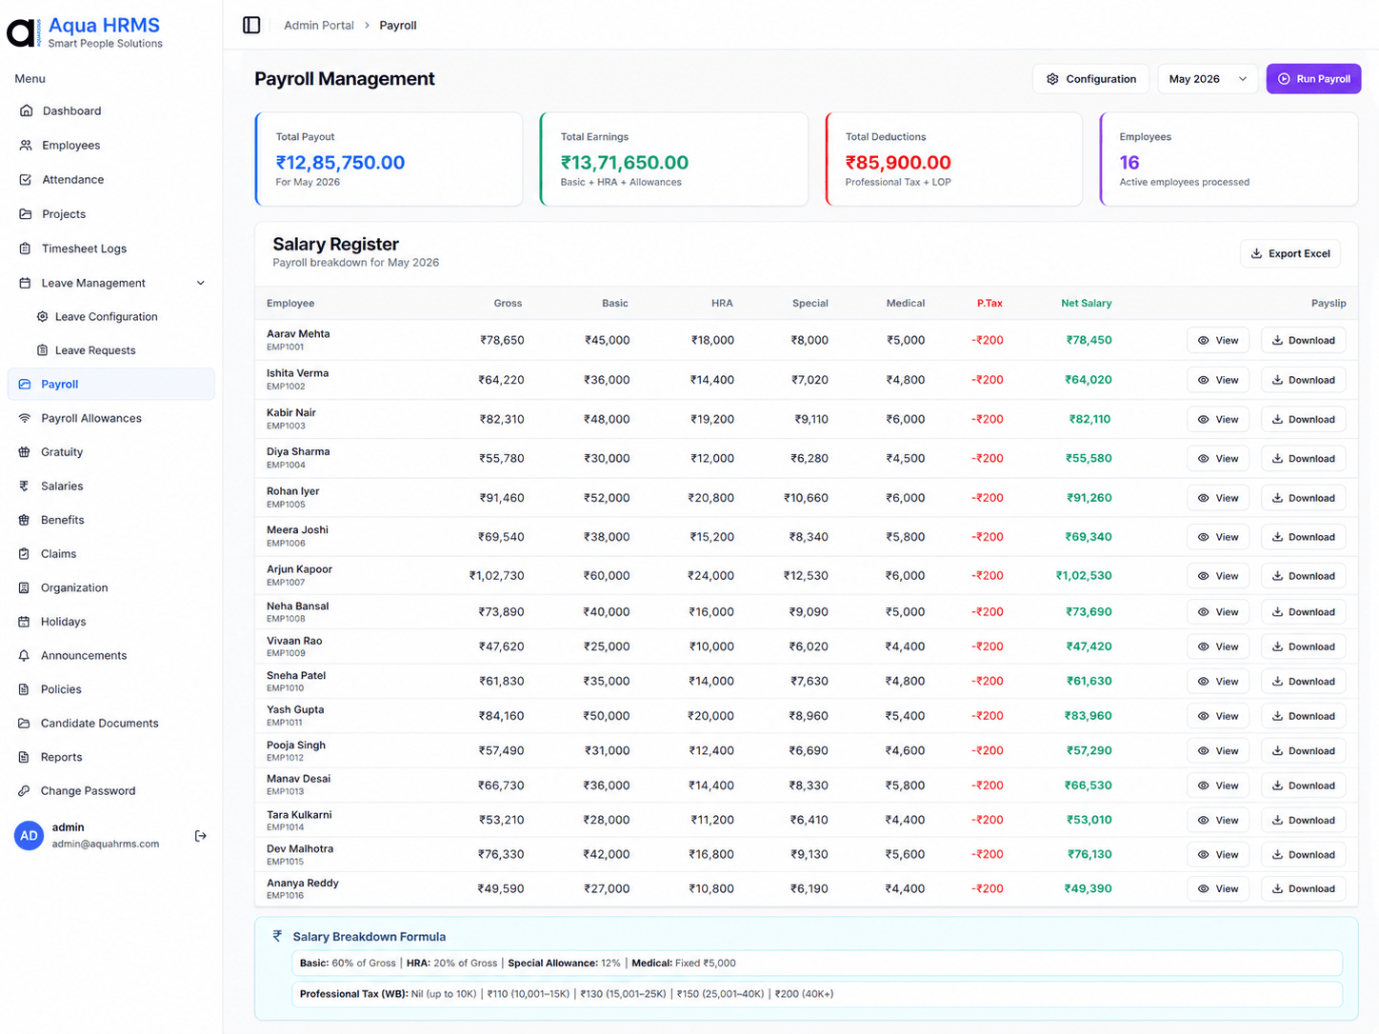Click the Employees people icon
Image resolution: width=1379 pixels, height=1034 pixels.
point(26,145)
